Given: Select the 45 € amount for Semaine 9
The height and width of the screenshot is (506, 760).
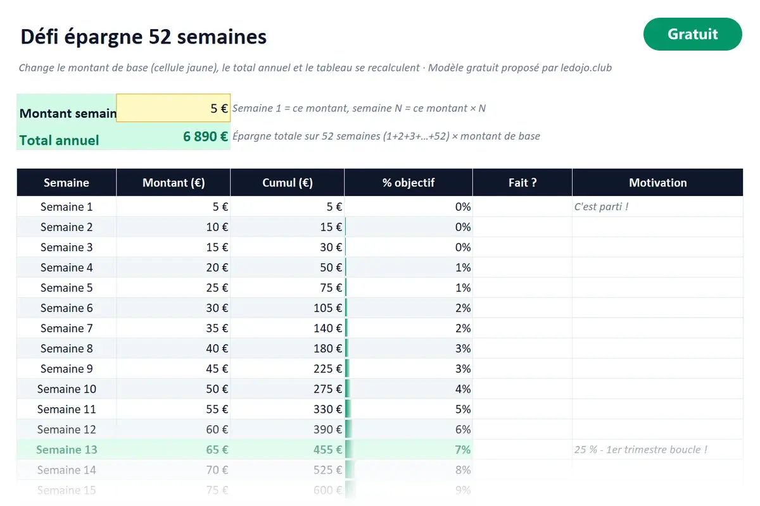Looking at the screenshot, I should pyautogui.click(x=174, y=369).
